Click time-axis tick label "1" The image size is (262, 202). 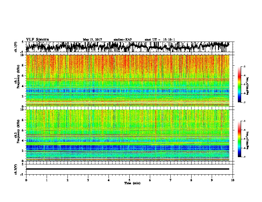pos(47,180)
